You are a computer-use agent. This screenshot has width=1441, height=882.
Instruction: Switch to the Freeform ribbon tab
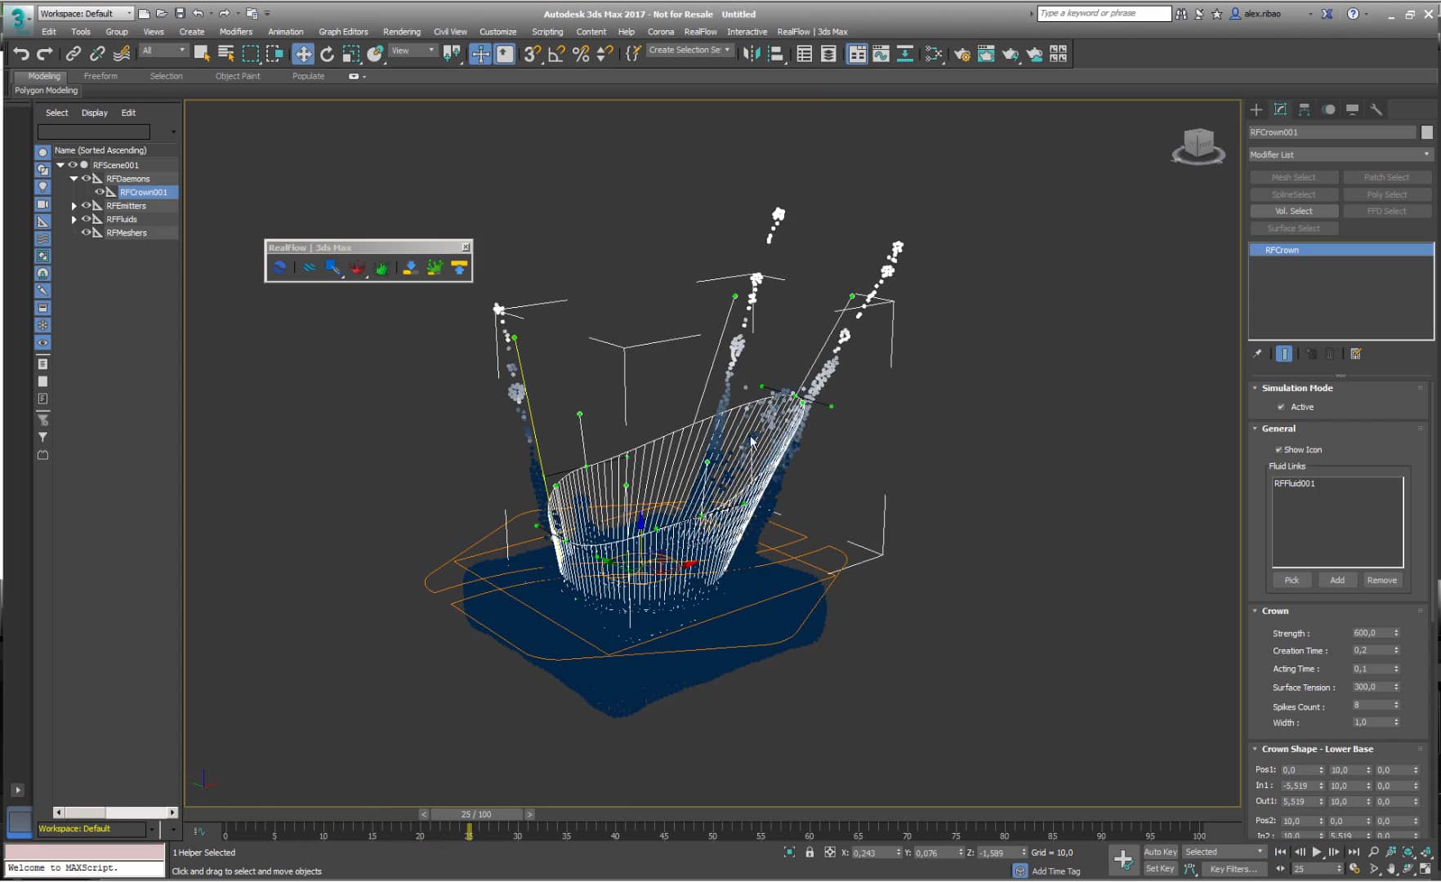click(100, 76)
